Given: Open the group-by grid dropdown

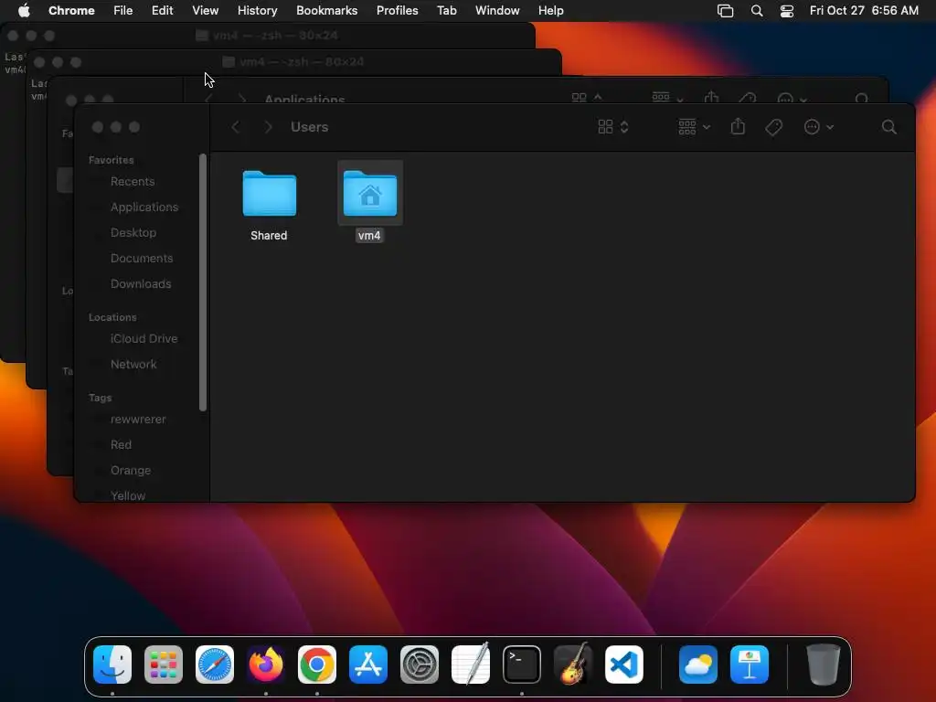Looking at the screenshot, I should pos(695,127).
